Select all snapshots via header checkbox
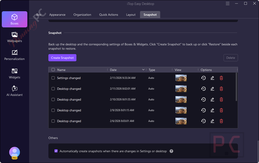 (x=53, y=69)
